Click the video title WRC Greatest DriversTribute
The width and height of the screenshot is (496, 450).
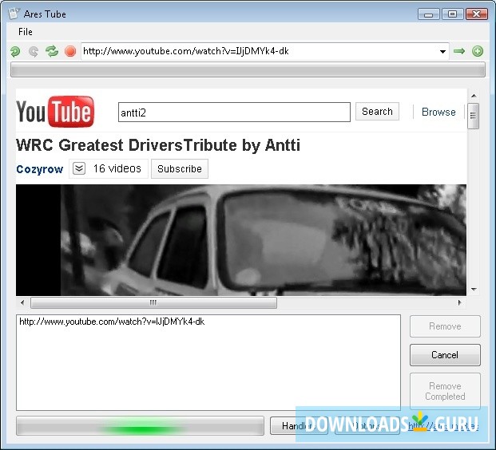(158, 145)
